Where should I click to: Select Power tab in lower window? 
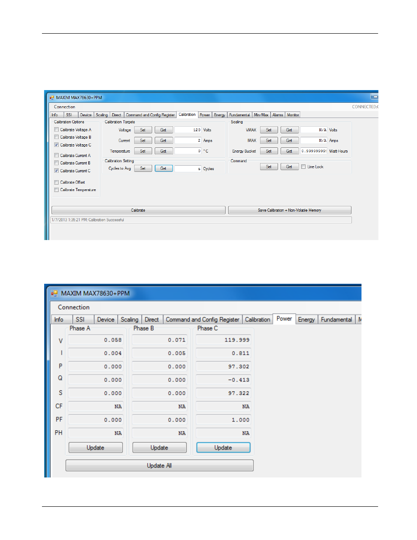(x=284, y=319)
